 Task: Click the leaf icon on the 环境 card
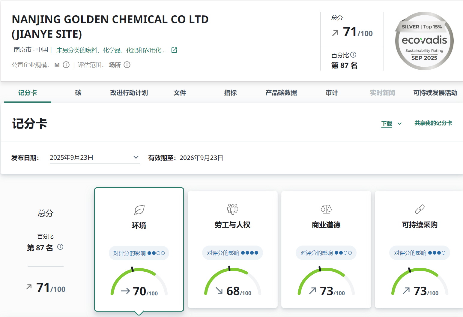pyautogui.click(x=139, y=210)
